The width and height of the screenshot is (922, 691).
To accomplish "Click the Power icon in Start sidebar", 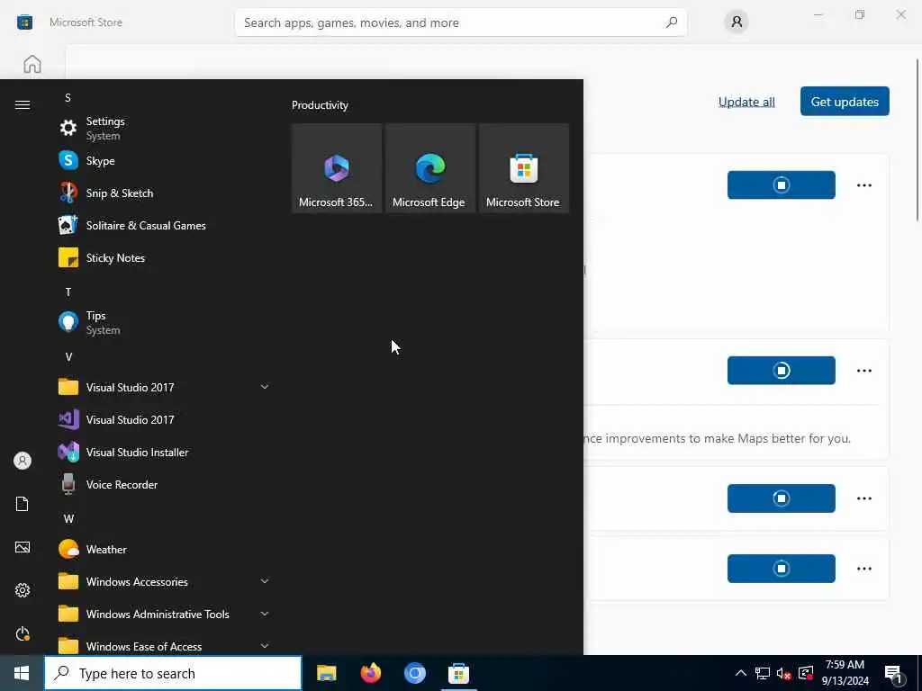I will click(x=23, y=633).
